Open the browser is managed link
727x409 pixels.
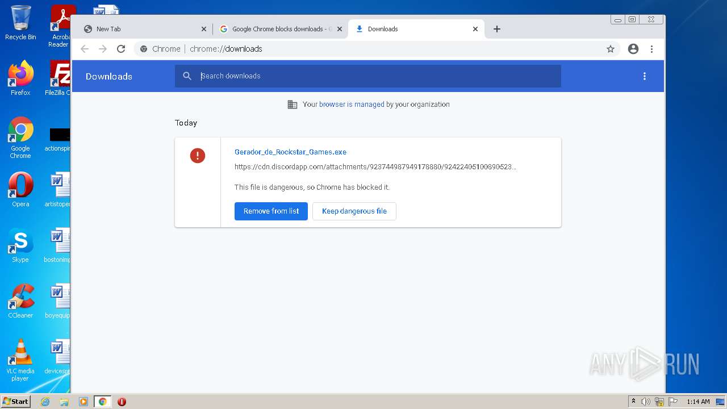[x=352, y=105]
